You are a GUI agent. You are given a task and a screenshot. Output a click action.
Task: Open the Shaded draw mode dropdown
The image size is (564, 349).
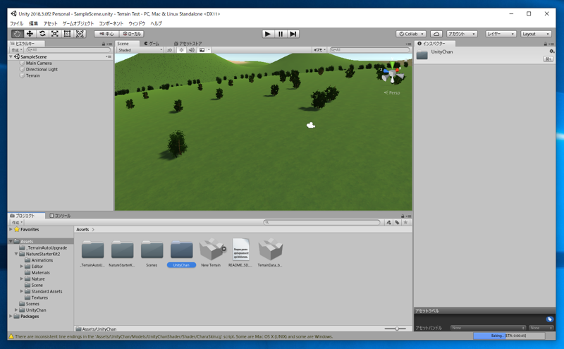pyautogui.click(x=140, y=50)
